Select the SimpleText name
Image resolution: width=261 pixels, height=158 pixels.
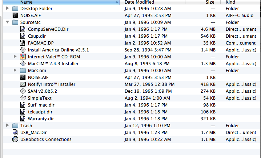40,98
